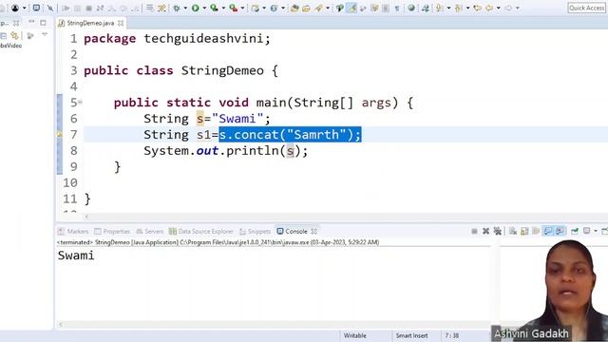
Task: Collapse method main fold marker at line 5
Action: click(x=80, y=103)
